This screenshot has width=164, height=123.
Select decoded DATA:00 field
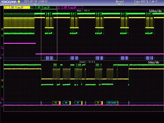112,103
